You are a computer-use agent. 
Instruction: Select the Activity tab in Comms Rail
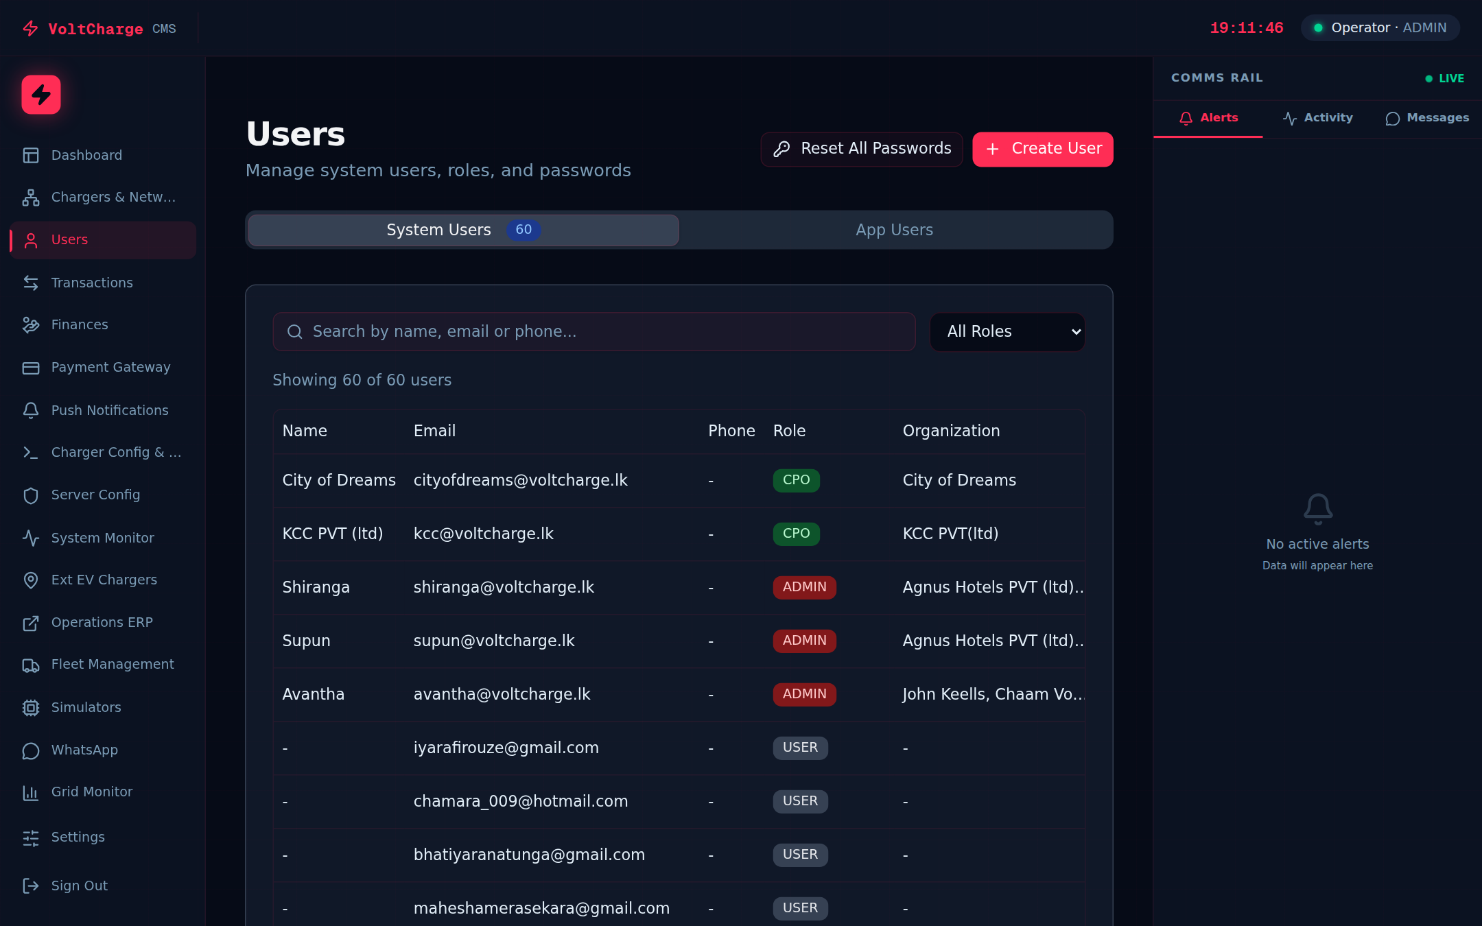click(x=1317, y=117)
